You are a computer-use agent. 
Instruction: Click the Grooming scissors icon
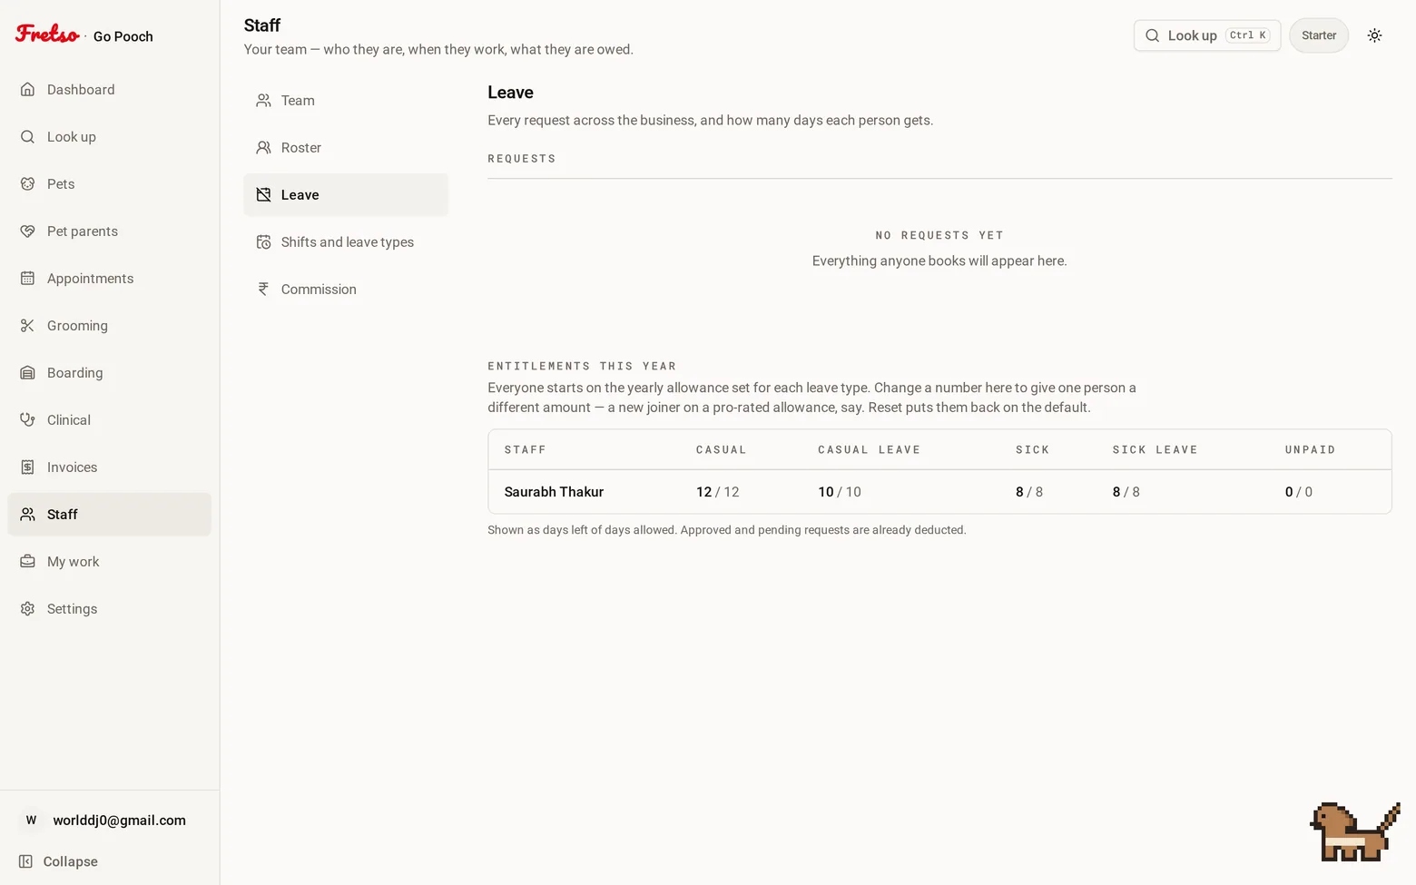[x=28, y=325]
